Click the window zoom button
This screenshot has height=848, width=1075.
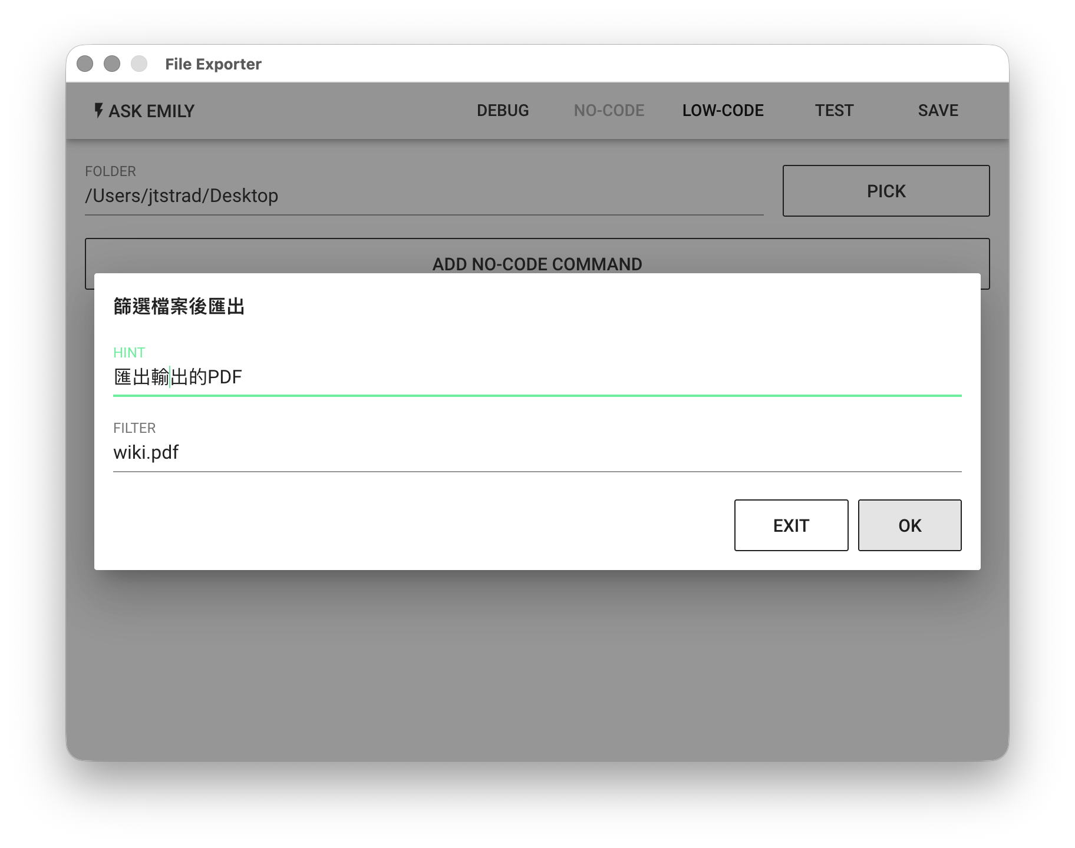coord(139,64)
